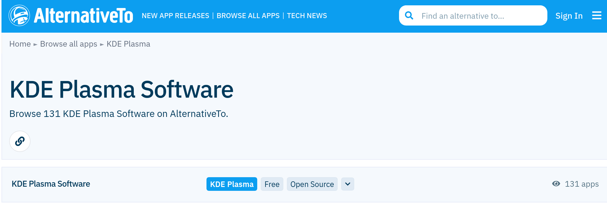Screen dimensions: 607x203
Task: Click the Sign In link
Action: (569, 16)
